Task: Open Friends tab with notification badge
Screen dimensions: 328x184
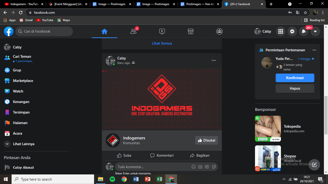Action: [x=133, y=31]
